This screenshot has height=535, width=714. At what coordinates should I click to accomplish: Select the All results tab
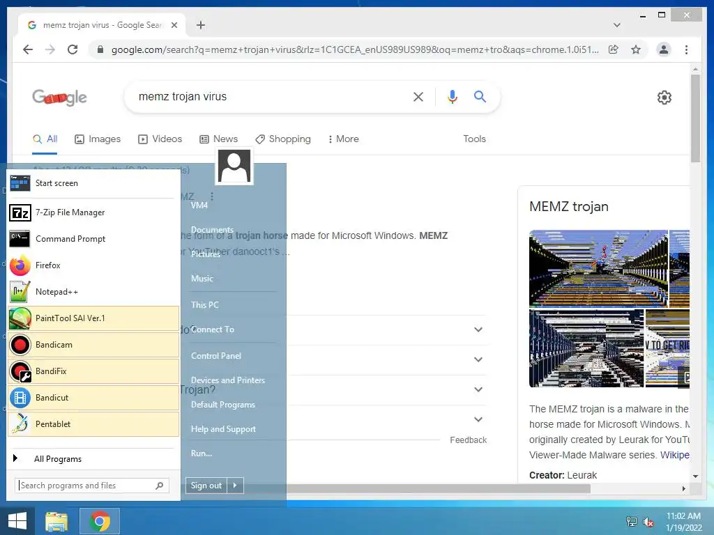pyautogui.click(x=45, y=139)
